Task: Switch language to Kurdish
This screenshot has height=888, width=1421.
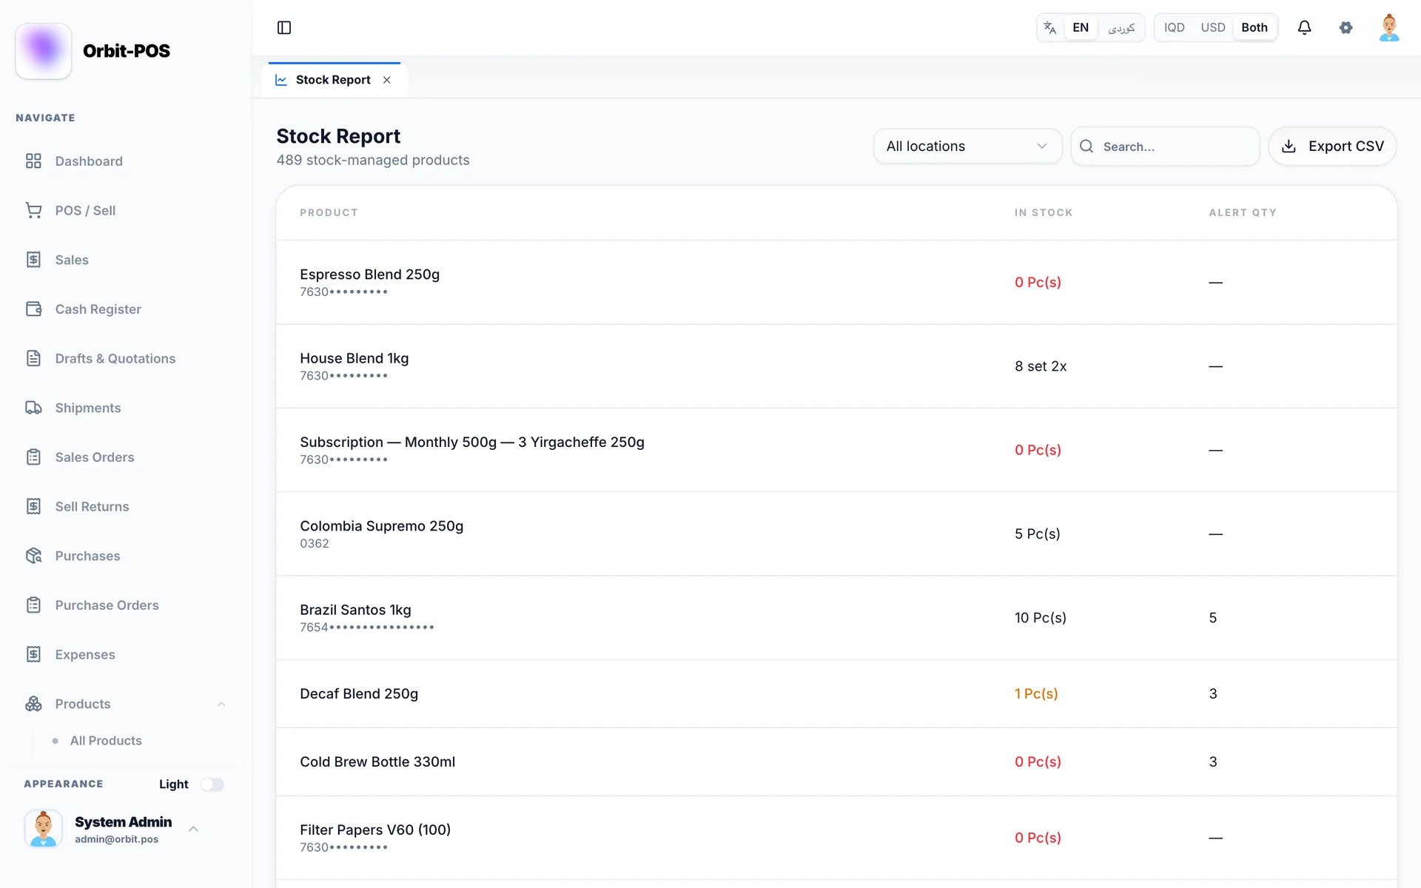Action: [1121, 27]
